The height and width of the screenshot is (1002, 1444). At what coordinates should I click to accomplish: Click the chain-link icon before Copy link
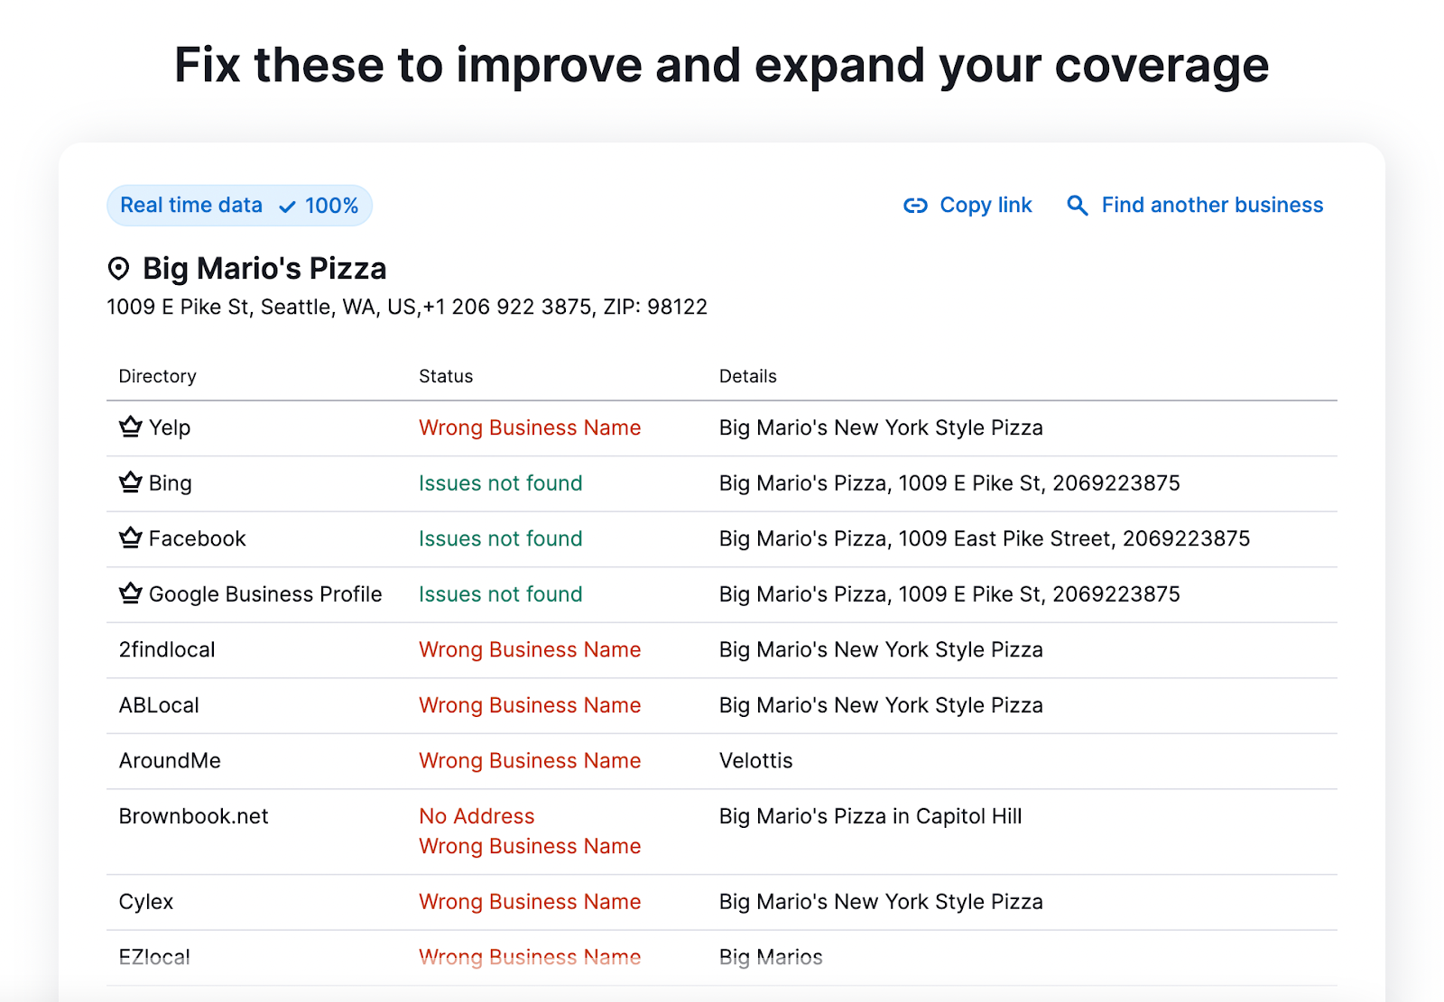[x=914, y=206]
